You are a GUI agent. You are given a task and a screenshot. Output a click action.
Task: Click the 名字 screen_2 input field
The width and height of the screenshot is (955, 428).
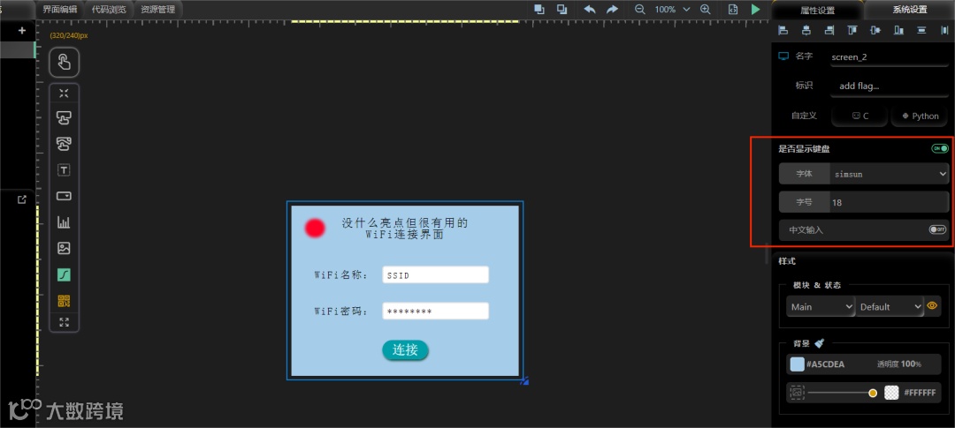click(x=890, y=56)
